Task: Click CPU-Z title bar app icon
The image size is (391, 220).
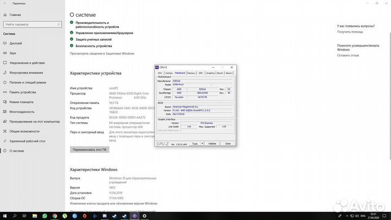Action: tap(157, 67)
